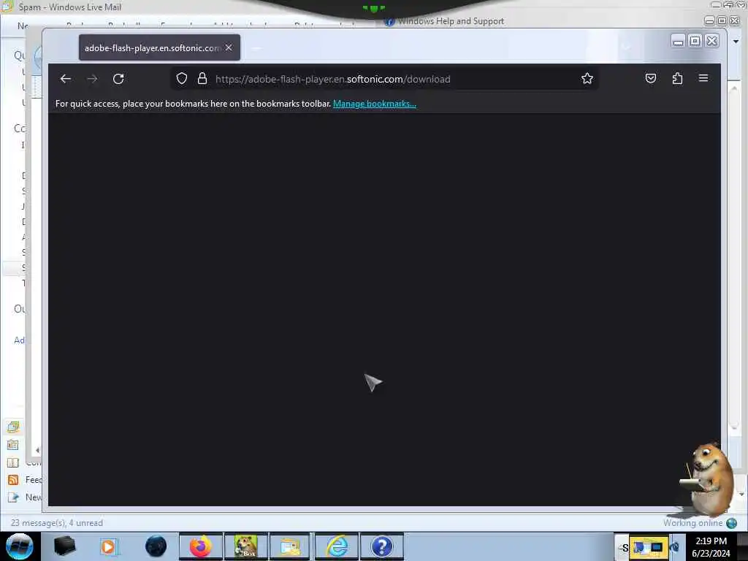Bookmark this page with the star icon
This screenshot has height=561, width=748.
(587, 78)
